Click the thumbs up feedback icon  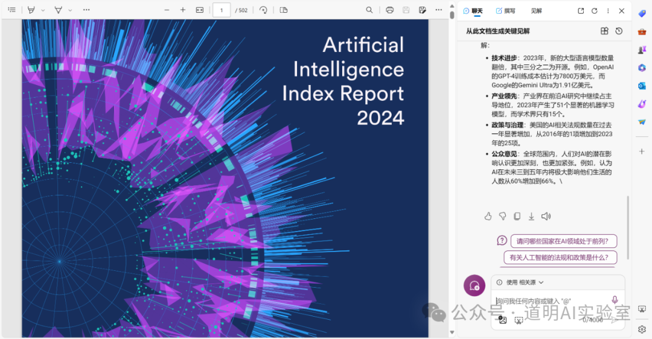click(x=488, y=217)
